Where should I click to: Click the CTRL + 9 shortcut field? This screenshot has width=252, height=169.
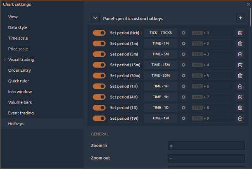(212, 118)
